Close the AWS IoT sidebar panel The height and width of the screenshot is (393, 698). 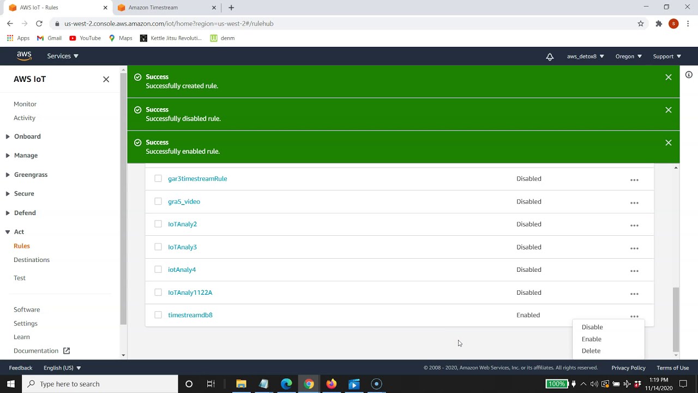point(106,79)
